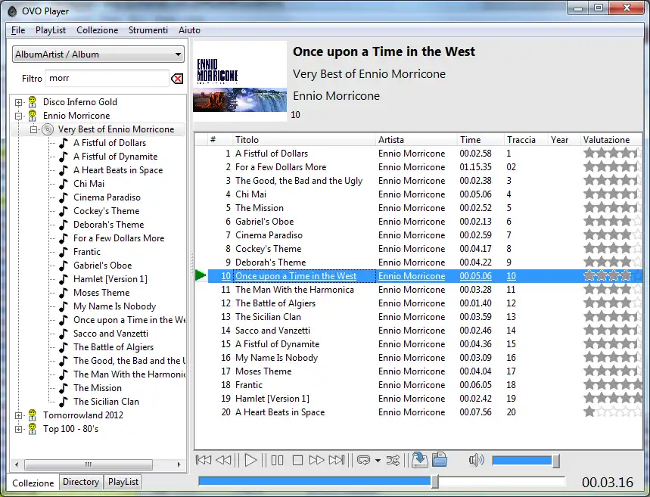This screenshot has height=497, width=650.
Task: Open the File menu
Action: pyautogui.click(x=18, y=30)
